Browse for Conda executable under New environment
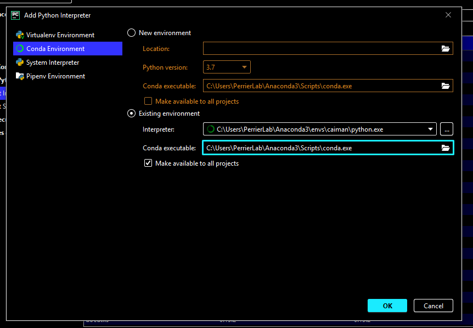The height and width of the screenshot is (328, 473). click(446, 86)
